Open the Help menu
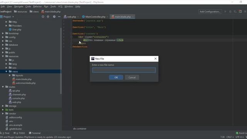 tap(78, 7)
